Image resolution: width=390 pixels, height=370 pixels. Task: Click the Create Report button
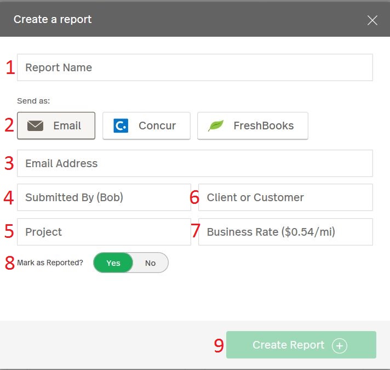point(301,345)
